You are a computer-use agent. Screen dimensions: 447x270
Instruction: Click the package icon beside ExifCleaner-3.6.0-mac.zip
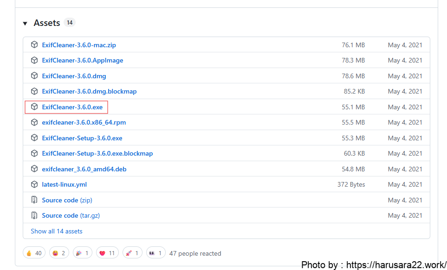[x=34, y=45]
